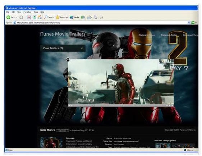202x156 pixels.
Task: Close the trailer video overlay with the X
Action: tap(68, 59)
